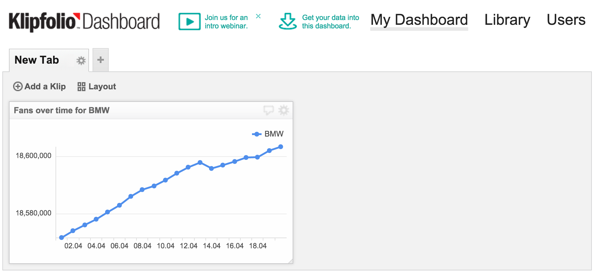Image resolution: width=596 pixels, height=274 pixels.
Task: Open Get your data into this dashboard link
Action: coord(330,22)
